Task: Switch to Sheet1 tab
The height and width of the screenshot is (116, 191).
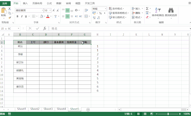Action: (22, 109)
